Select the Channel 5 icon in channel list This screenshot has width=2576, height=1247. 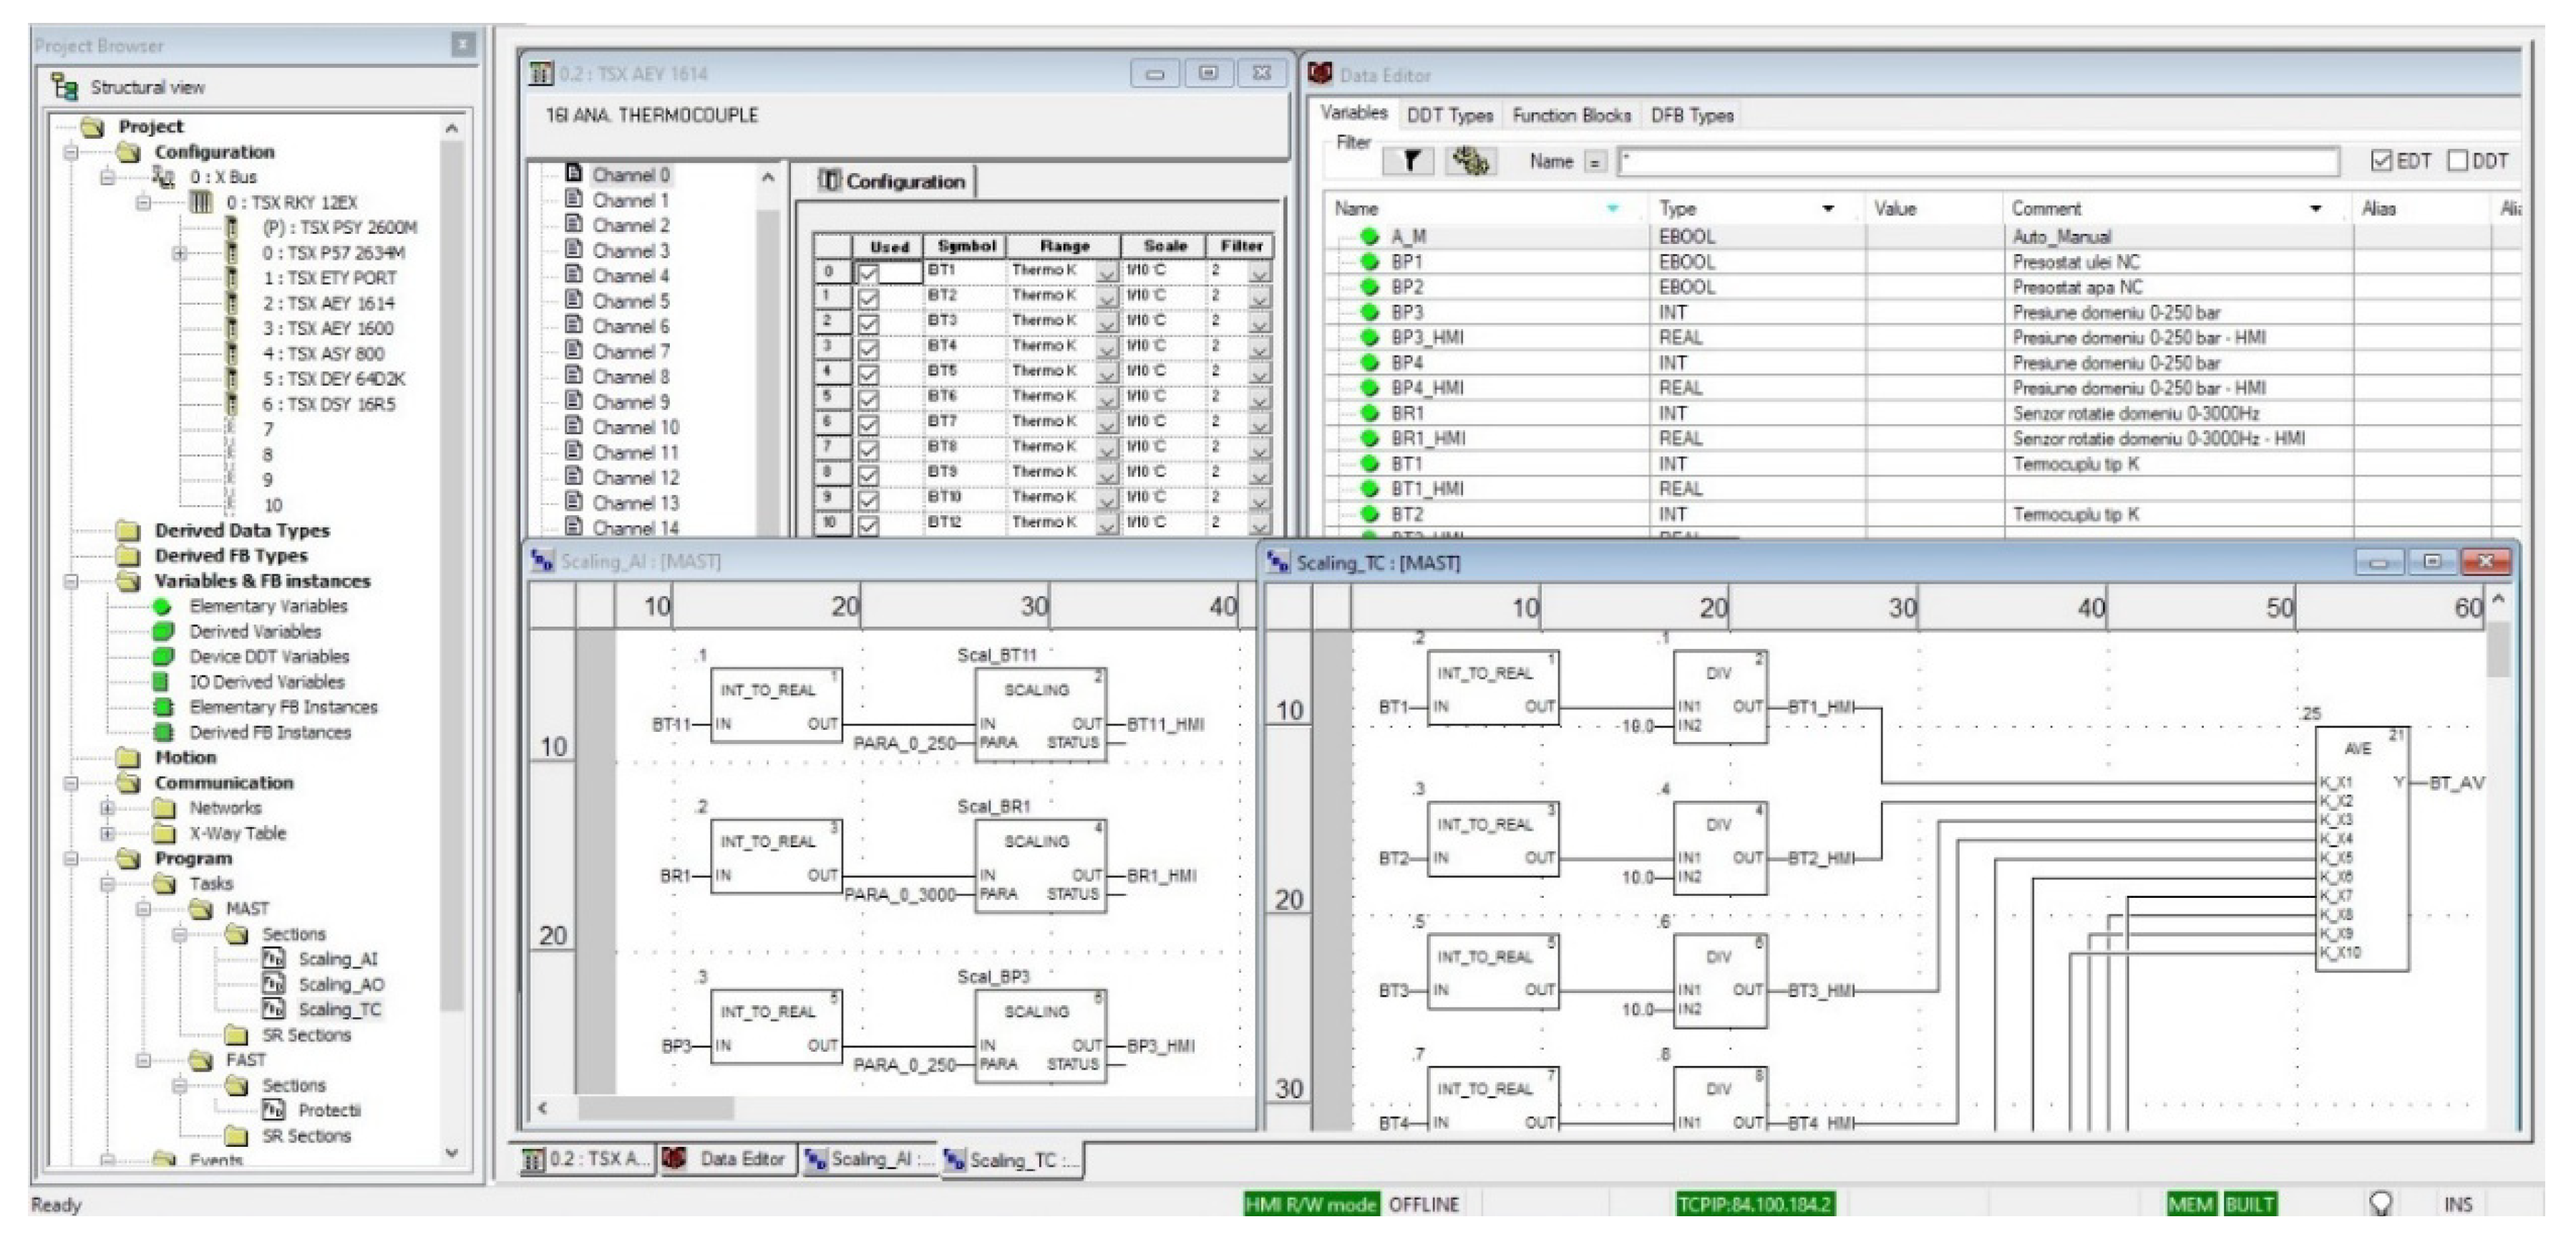[x=573, y=300]
